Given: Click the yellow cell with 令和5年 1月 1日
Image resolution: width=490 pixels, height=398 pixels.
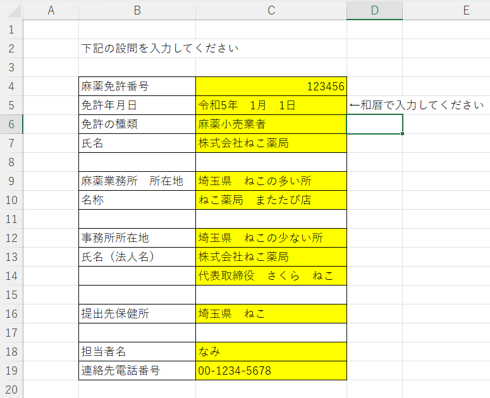Looking at the screenshot, I should [271, 106].
